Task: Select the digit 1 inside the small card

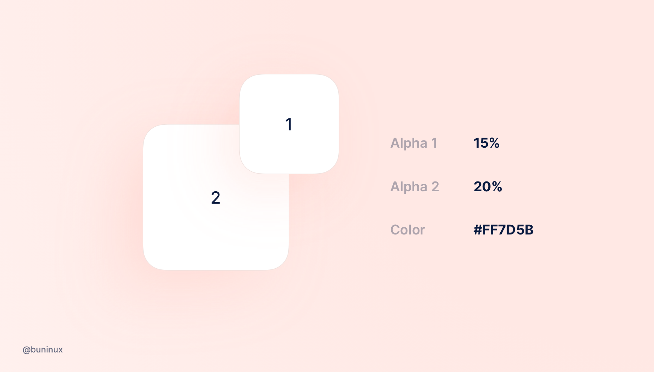Action: pos(289,124)
